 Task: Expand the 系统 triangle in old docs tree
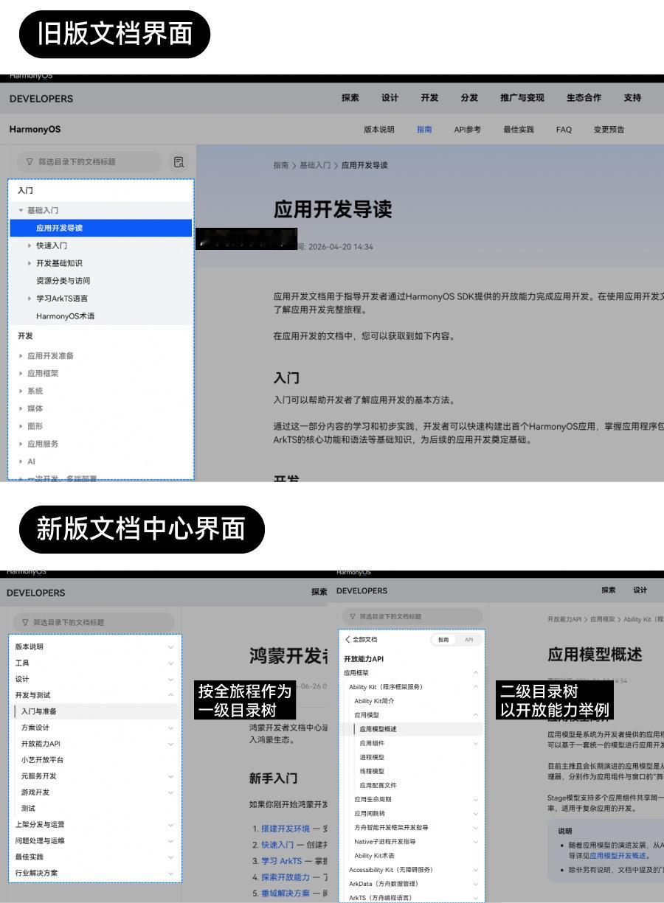point(21,391)
